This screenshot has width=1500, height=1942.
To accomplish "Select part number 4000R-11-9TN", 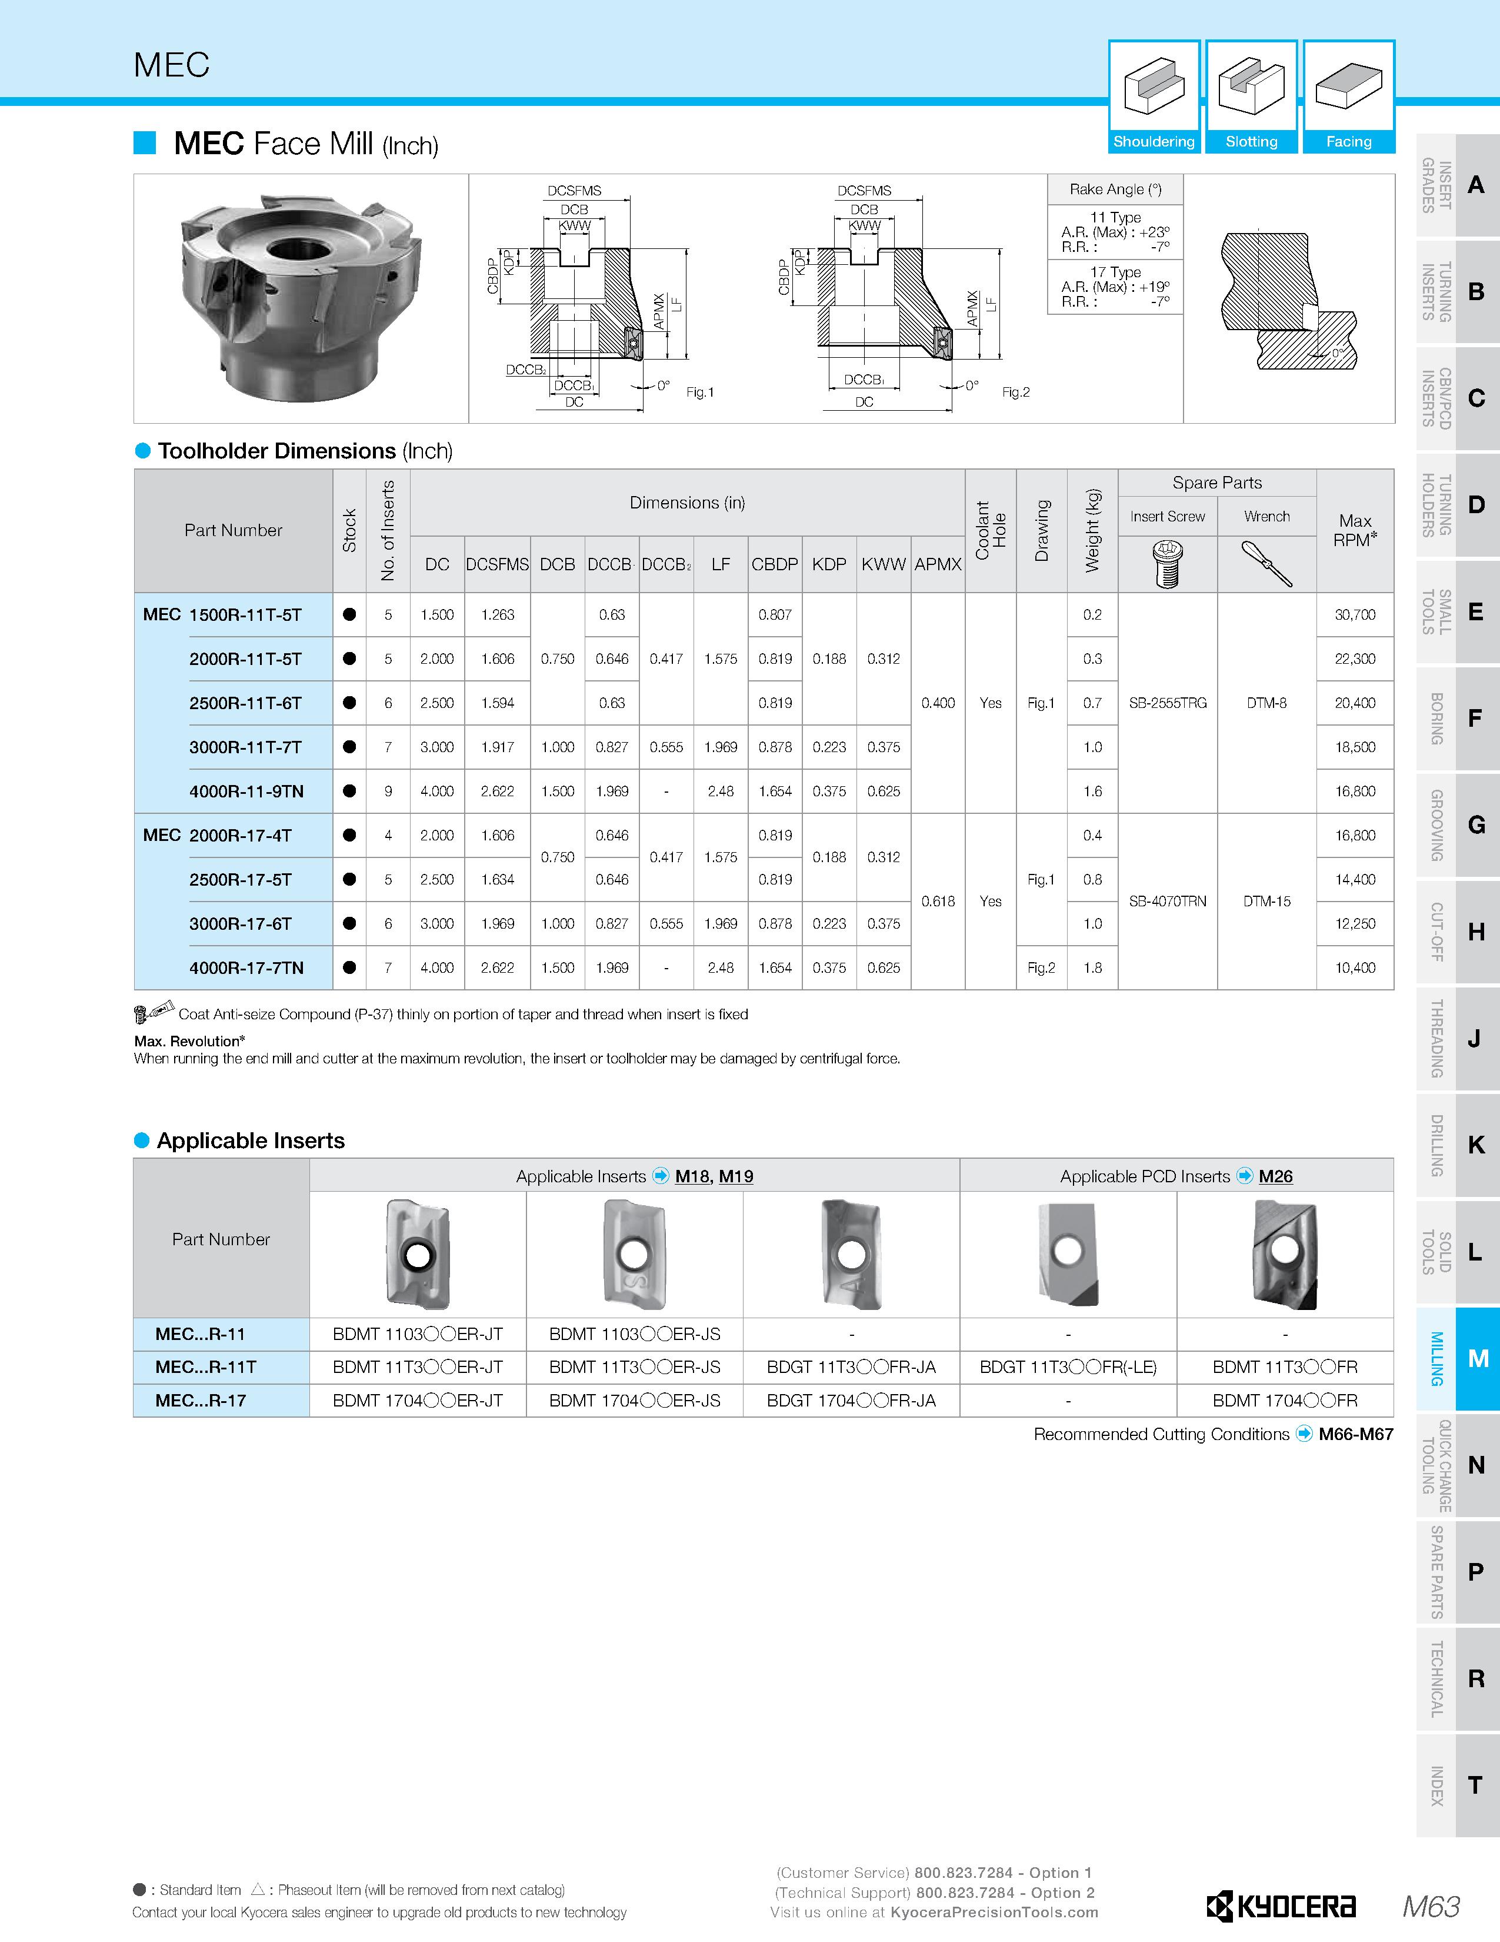I will 246,792.
